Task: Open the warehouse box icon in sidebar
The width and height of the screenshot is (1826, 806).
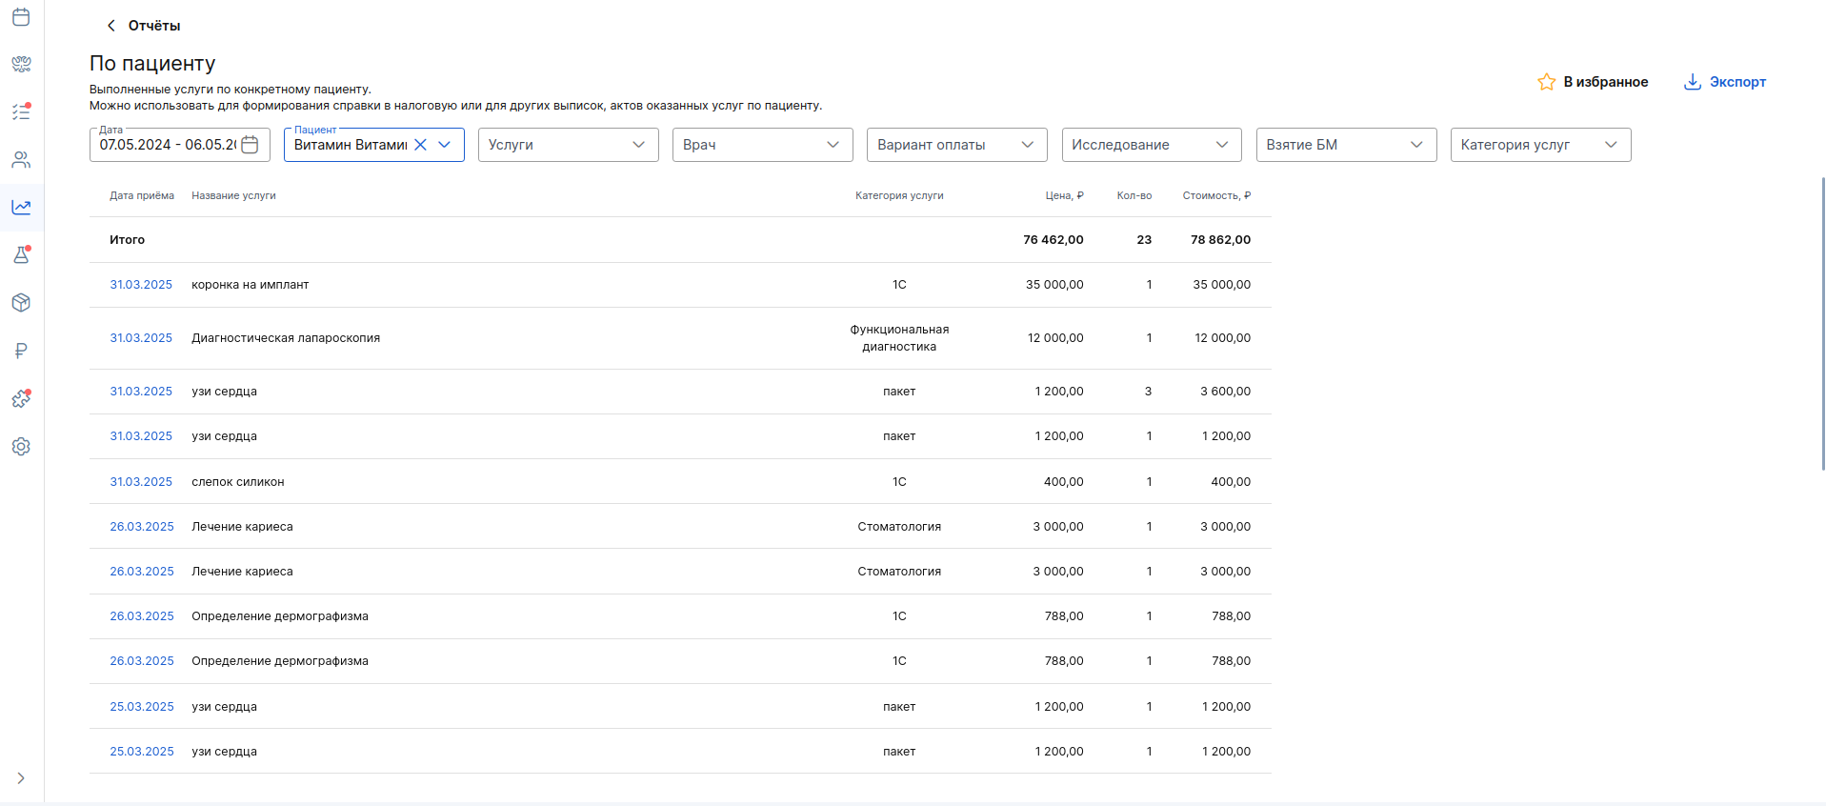Action: [x=21, y=303]
